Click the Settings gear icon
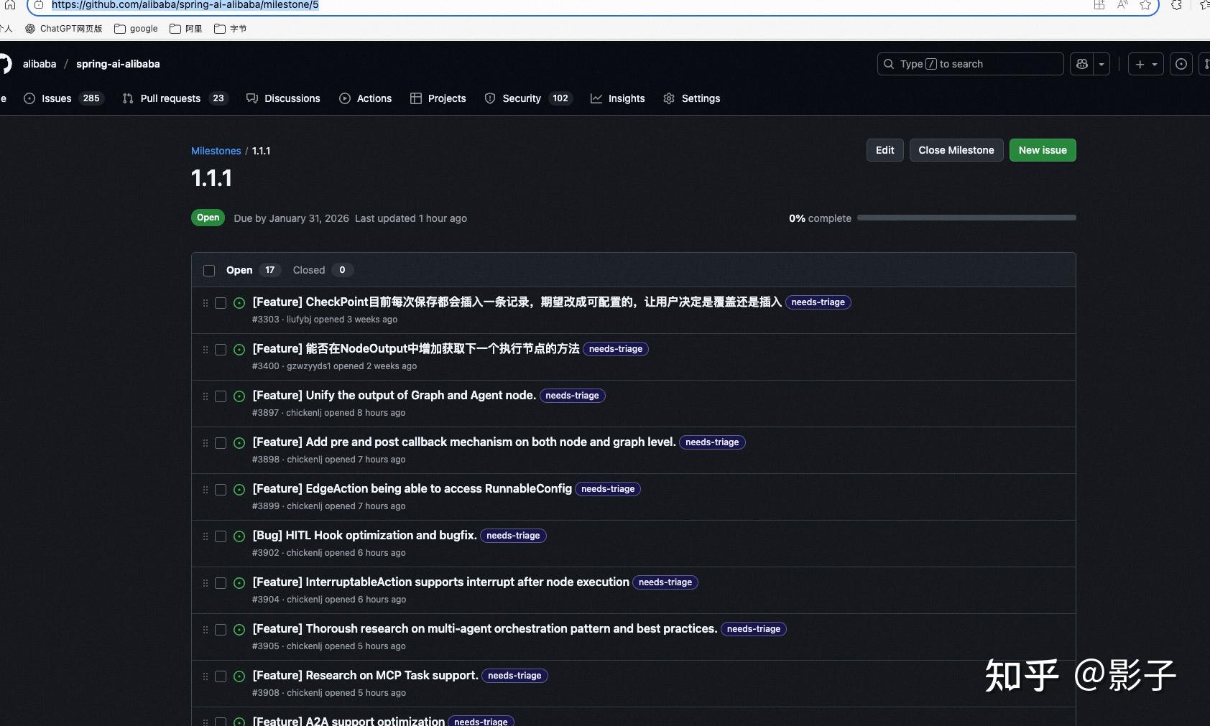Screen dimensions: 1210x726 tap(670, 98)
